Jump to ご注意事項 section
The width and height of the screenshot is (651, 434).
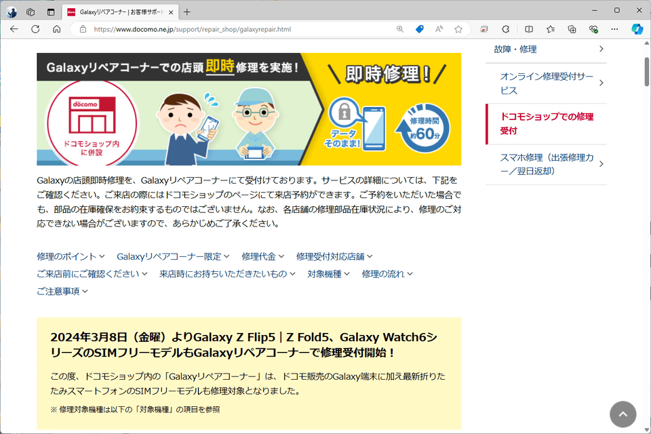tap(62, 291)
